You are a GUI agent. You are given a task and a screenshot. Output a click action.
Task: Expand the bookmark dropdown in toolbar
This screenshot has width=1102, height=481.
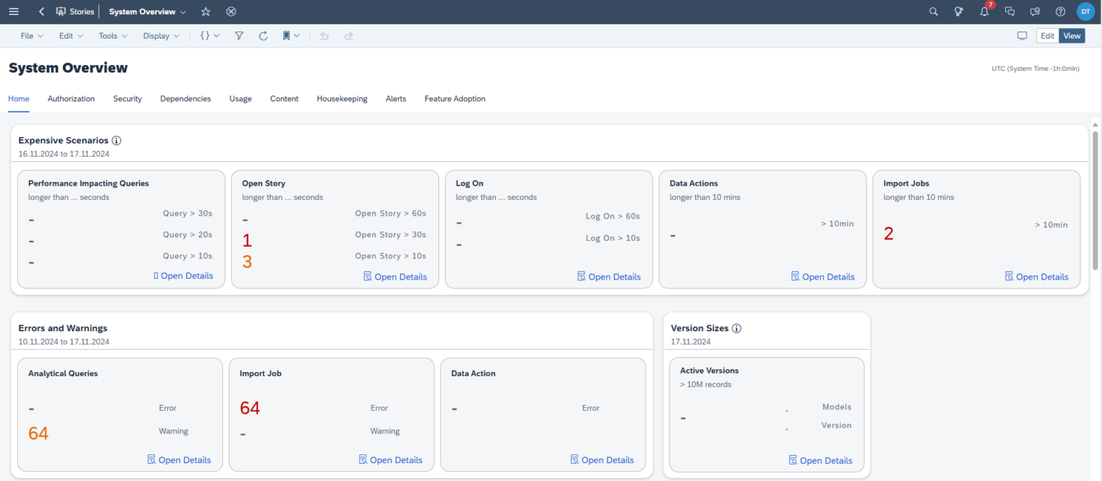coord(297,35)
